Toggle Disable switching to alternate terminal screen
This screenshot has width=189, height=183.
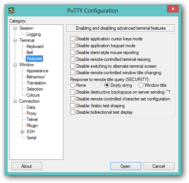pos(72,66)
